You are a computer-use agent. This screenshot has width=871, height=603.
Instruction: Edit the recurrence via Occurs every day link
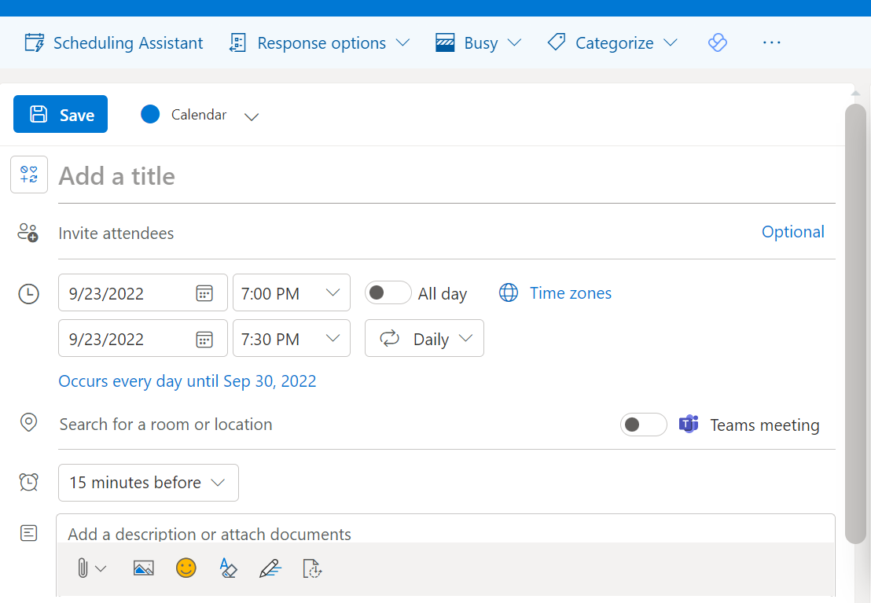tap(186, 381)
